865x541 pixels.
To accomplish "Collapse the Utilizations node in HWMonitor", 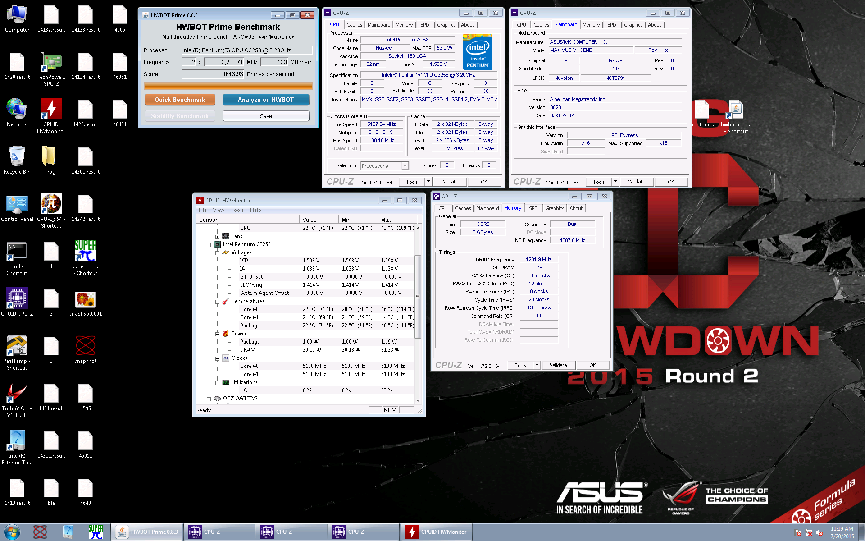I will click(217, 383).
